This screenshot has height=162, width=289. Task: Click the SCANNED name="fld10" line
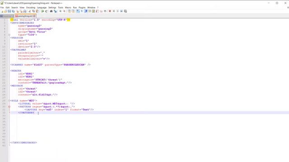pyautogui.click(x=50, y=65)
